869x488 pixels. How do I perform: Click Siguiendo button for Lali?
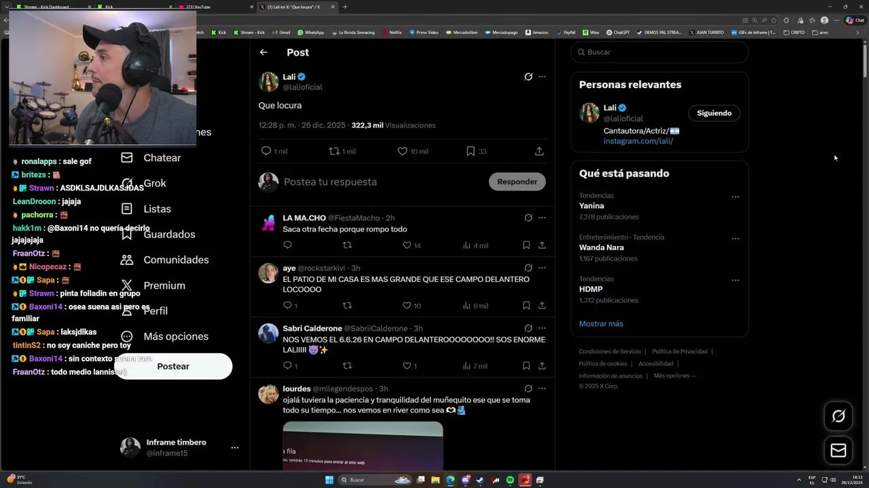714,113
